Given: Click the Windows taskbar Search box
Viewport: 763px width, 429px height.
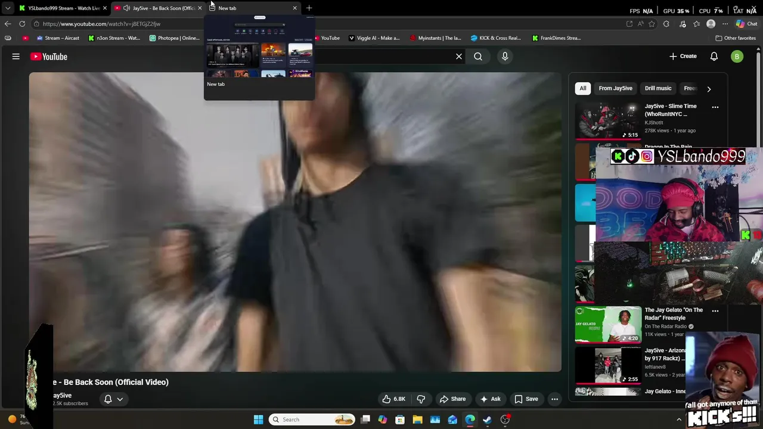Looking at the screenshot, I should click(311, 419).
